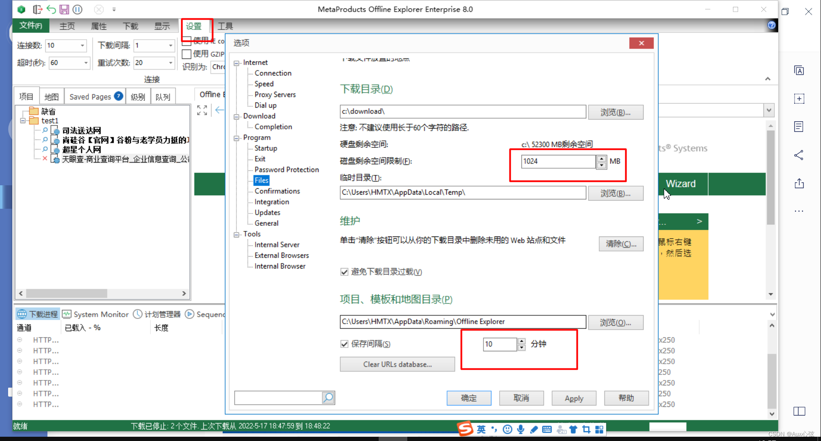Click the more options ellipsis in right sidebar
This screenshot has width=821, height=441.
[x=799, y=211]
